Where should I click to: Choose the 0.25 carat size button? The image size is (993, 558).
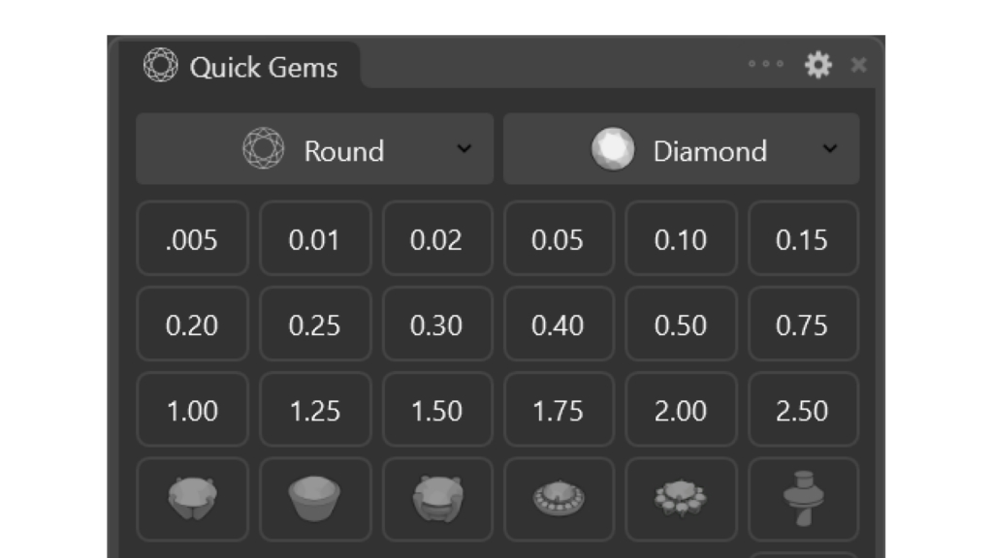pos(315,324)
